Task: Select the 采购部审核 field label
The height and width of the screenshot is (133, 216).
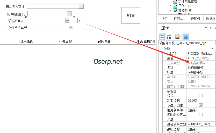Action: tap(16, 21)
